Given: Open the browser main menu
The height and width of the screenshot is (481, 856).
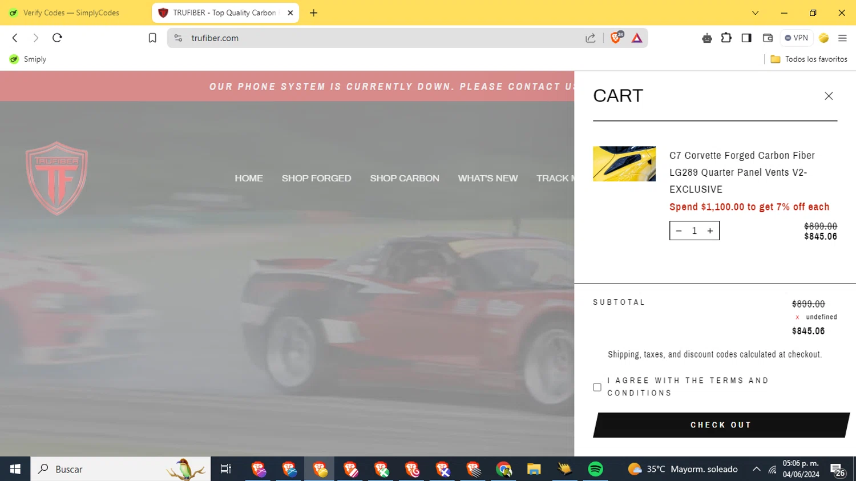Looking at the screenshot, I should point(842,38).
